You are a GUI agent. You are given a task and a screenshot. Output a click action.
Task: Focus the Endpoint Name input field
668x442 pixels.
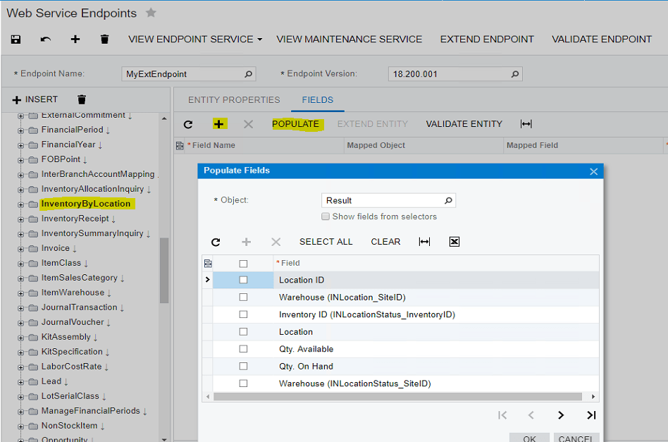[x=189, y=74]
